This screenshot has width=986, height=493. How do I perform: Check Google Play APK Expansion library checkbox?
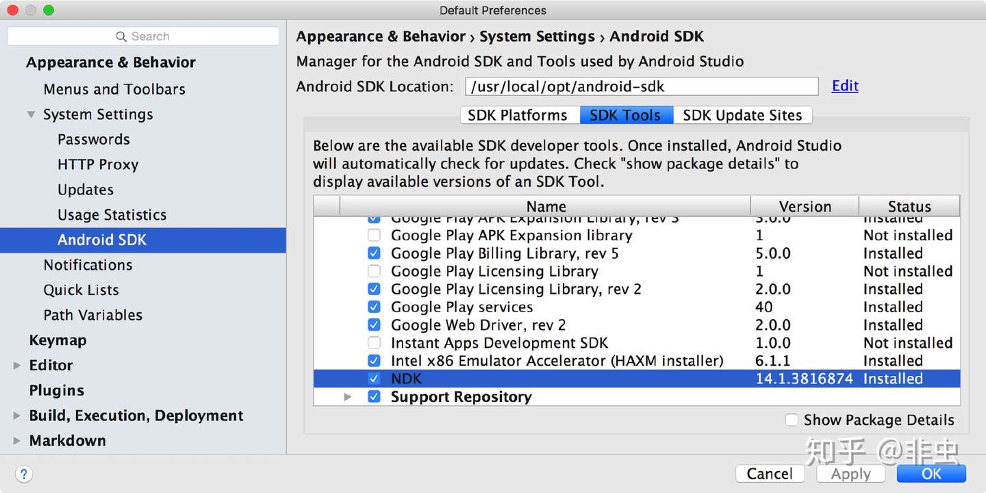pyautogui.click(x=374, y=236)
